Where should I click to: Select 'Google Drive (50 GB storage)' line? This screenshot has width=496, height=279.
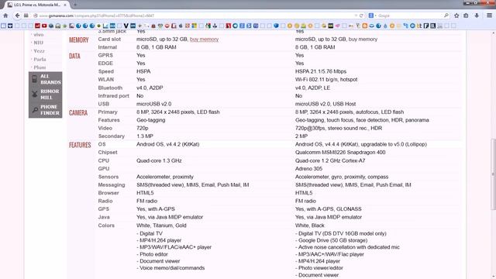(x=332, y=240)
